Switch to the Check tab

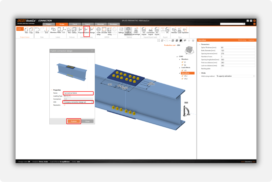(x=75, y=24)
